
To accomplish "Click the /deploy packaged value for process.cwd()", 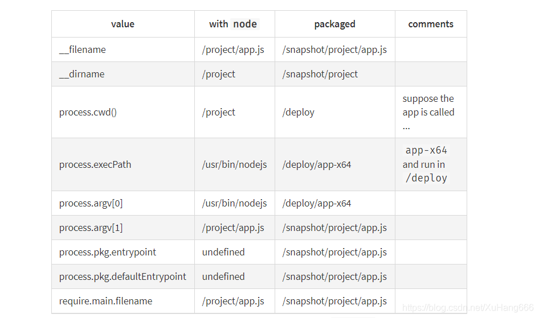I will (x=299, y=112).
